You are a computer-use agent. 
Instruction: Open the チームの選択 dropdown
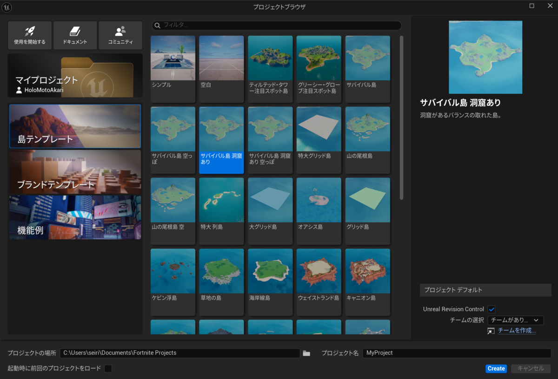(515, 320)
